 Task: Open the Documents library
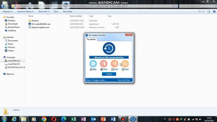[13, 41]
